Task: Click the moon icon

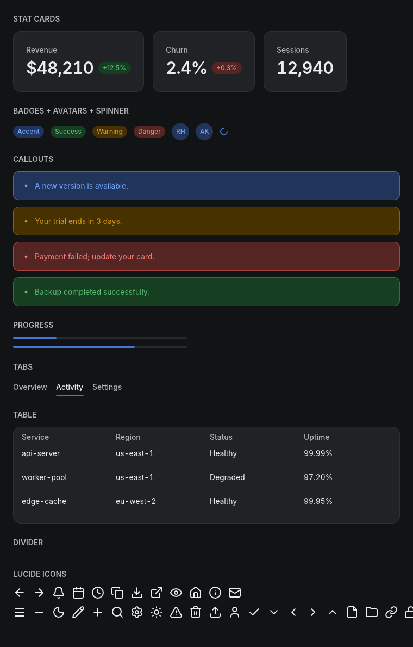Action: pos(59,612)
